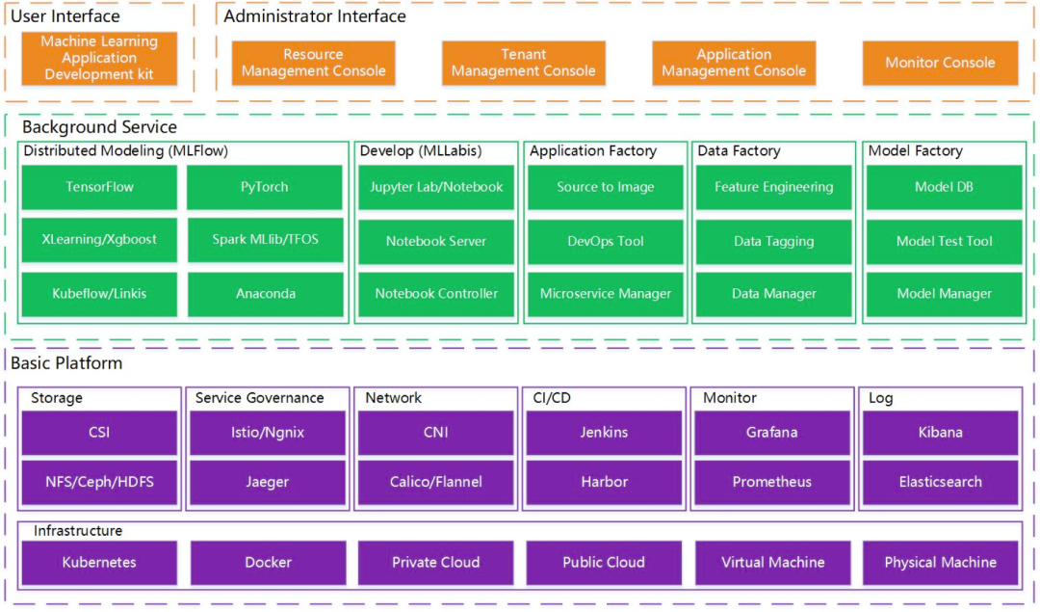Click the Docker block
1040x612 pixels.
(268, 563)
